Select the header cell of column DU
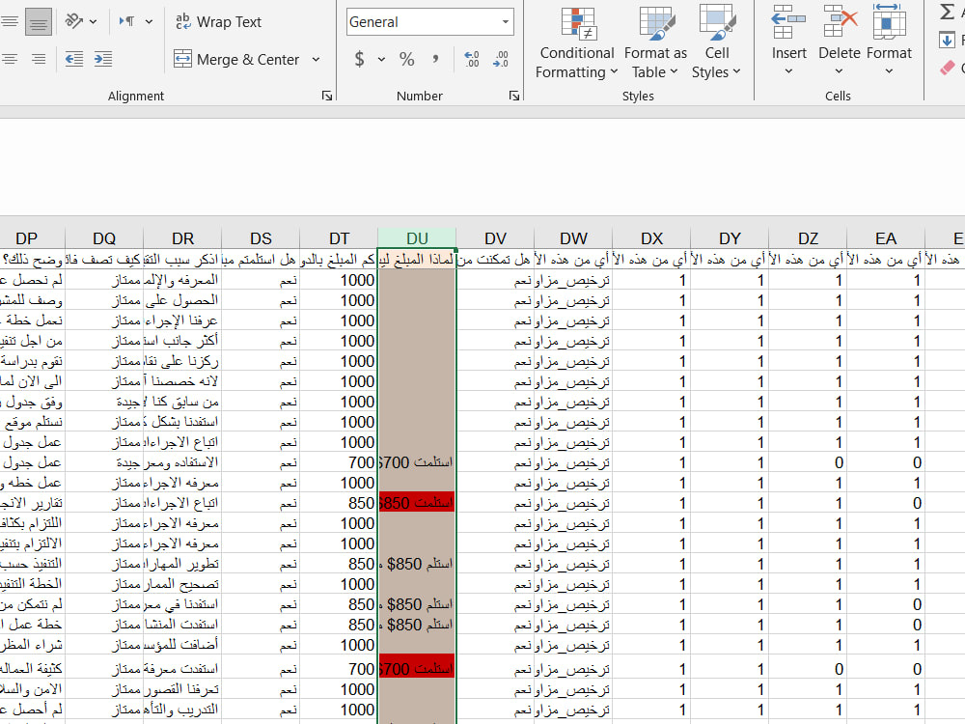 pos(417,260)
